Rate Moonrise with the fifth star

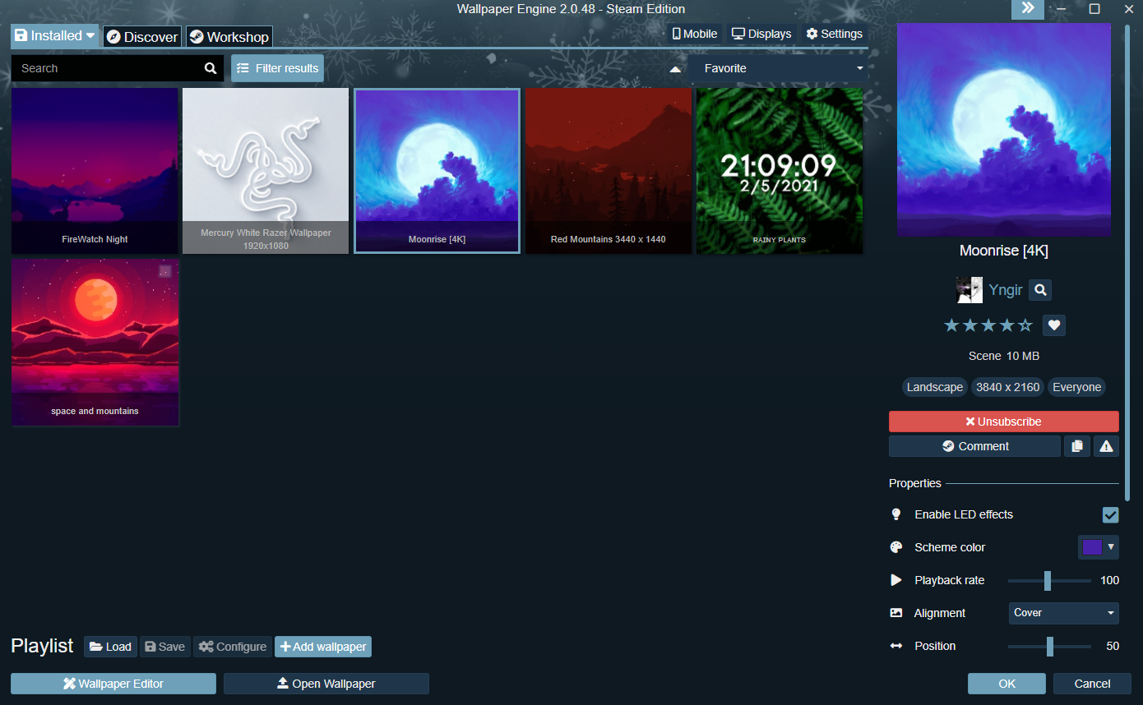tap(1025, 325)
